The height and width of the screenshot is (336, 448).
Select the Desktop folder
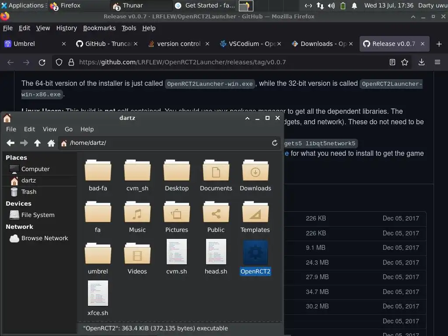177,176
